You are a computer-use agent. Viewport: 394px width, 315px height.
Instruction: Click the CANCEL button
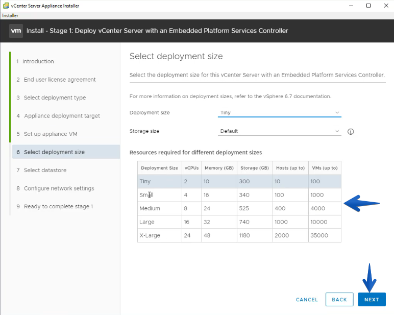tap(307, 300)
